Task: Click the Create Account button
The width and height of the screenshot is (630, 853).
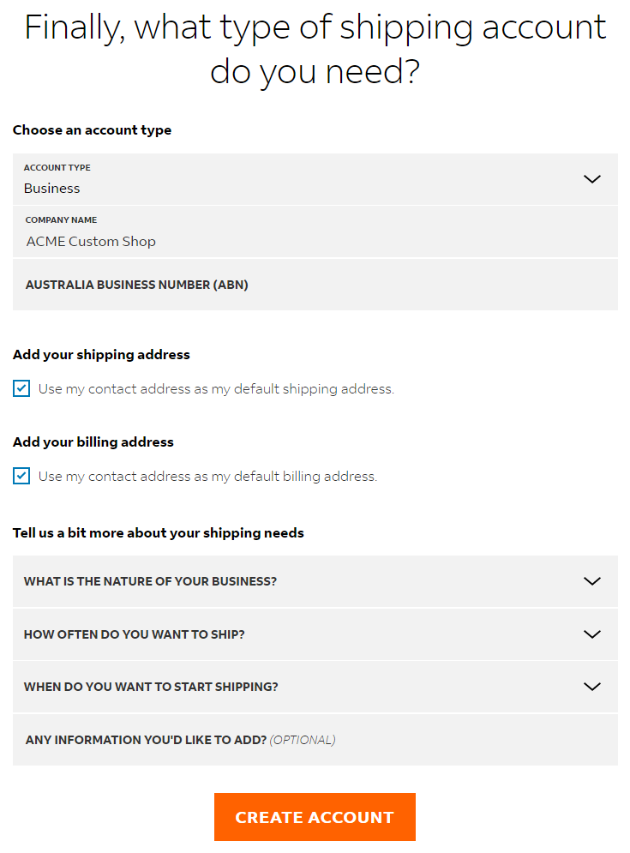Action: click(x=315, y=817)
